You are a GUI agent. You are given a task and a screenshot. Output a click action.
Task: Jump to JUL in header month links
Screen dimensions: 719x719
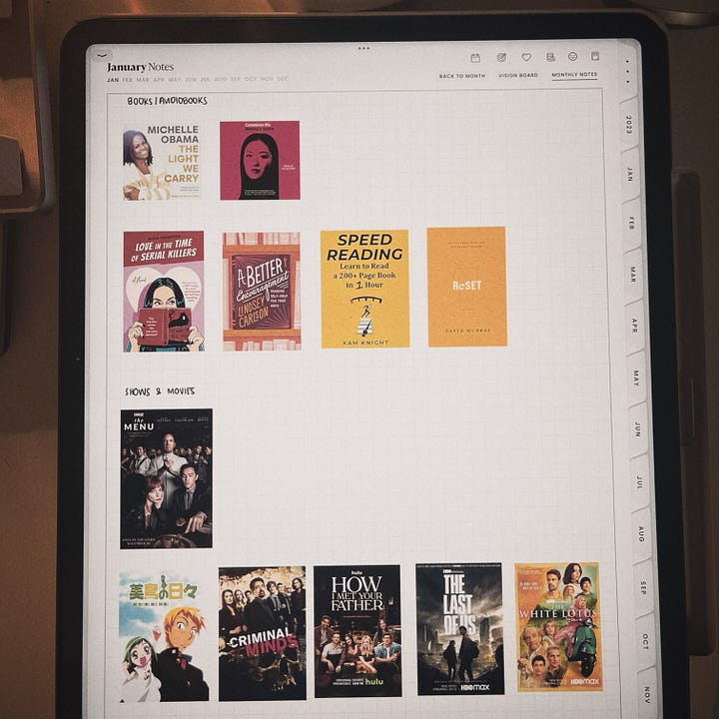tap(206, 79)
